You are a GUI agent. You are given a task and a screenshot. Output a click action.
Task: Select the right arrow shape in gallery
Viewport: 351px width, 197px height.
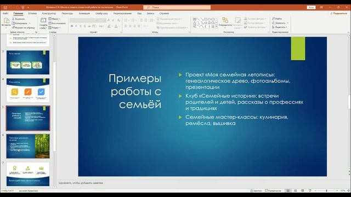[206, 23]
